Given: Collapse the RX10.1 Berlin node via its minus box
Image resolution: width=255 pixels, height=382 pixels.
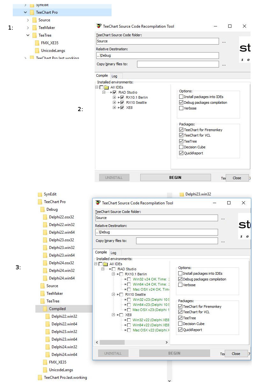Looking at the screenshot, I should pyautogui.click(x=113, y=274).
